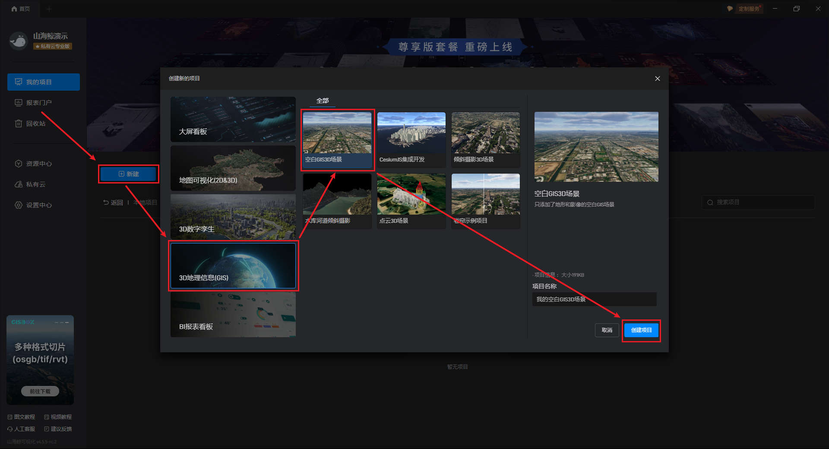Open 私有云 in the sidebar
The width and height of the screenshot is (829, 449).
(x=44, y=184)
